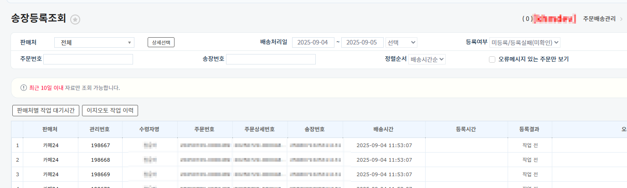Click the favorite star next to 송장등록조회

(x=75, y=19)
